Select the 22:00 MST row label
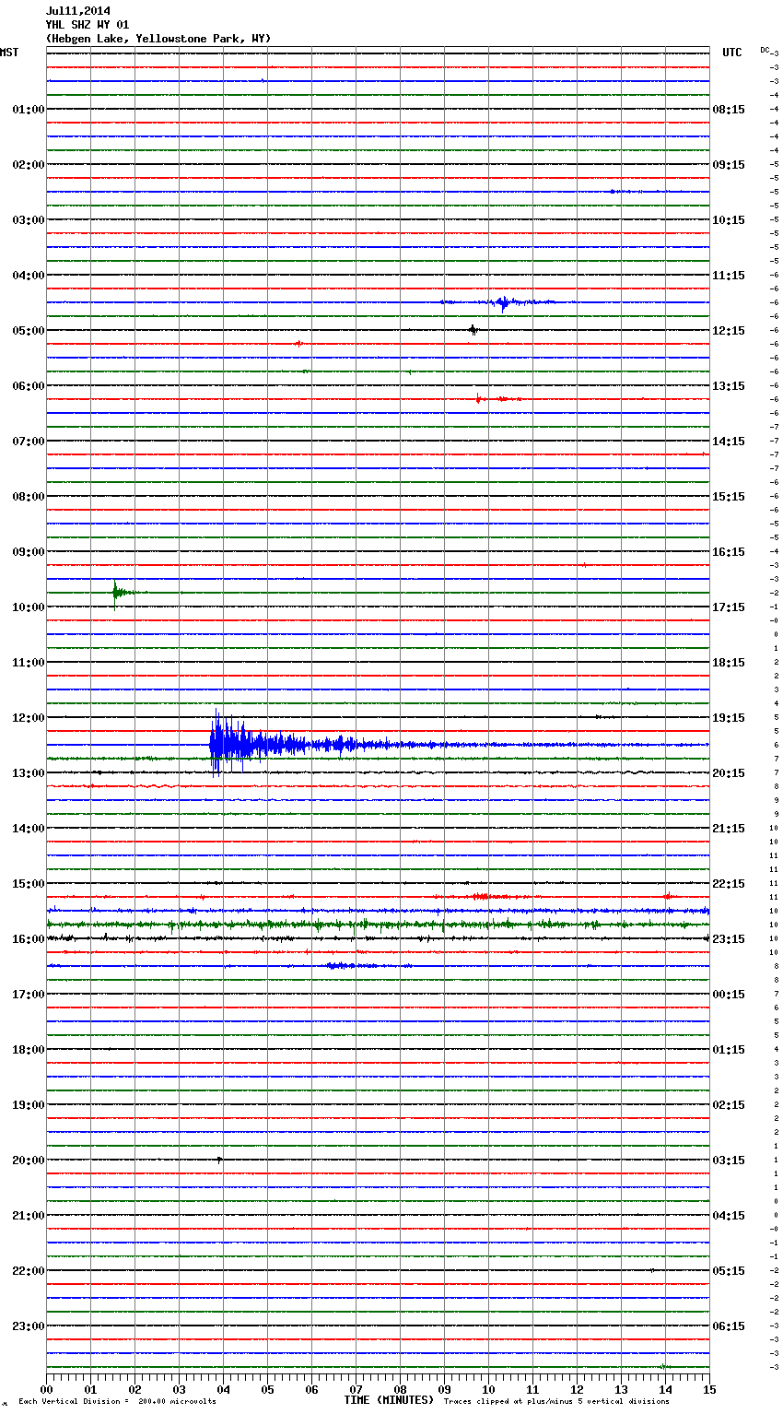The width and height of the screenshot is (783, 1414). 28,1271
